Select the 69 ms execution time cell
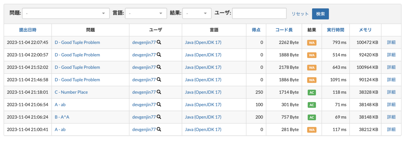Viewport: 407px width, 142px height. pos(335,117)
